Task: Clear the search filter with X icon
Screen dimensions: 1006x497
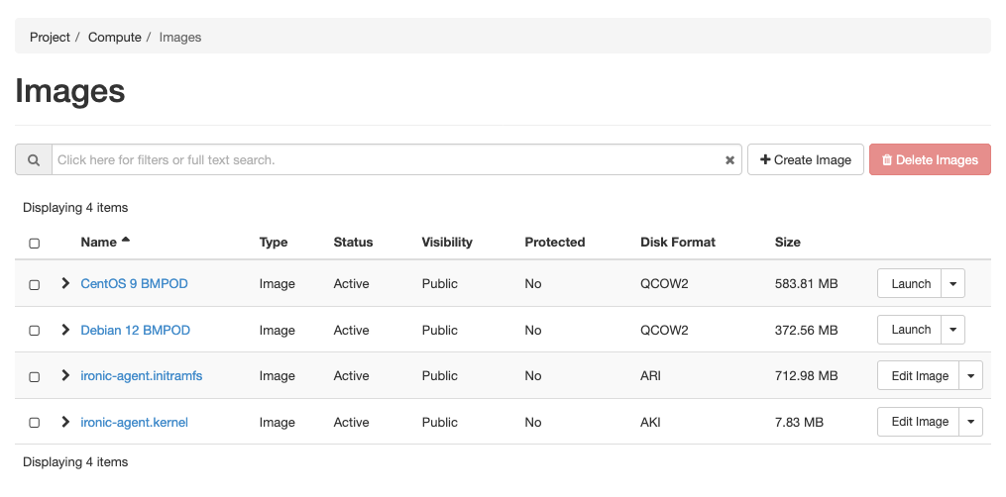Action: [729, 160]
